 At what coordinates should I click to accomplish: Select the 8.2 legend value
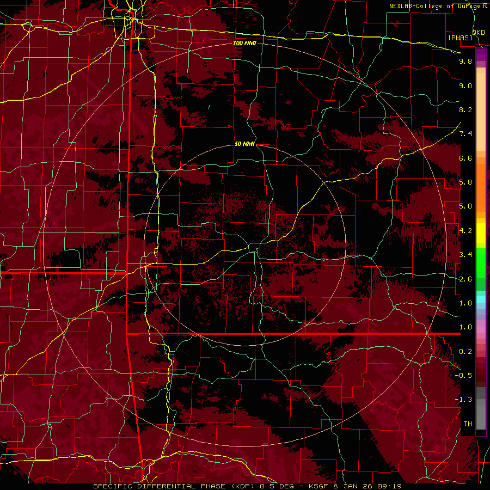pyautogui.click(x=465, y=109)
